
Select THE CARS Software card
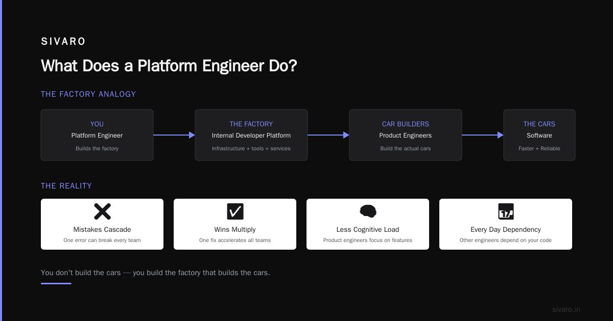tap(539, 135)
